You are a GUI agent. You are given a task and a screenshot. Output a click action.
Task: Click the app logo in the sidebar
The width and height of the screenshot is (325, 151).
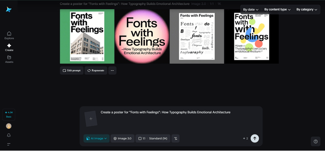pos(9,9)
